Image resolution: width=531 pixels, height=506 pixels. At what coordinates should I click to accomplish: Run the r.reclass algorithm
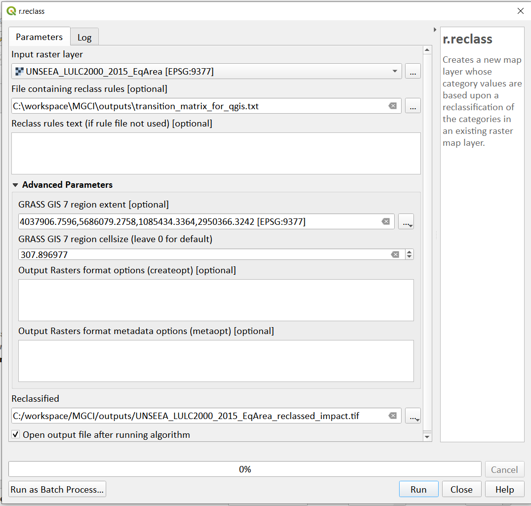coord(418,489)
